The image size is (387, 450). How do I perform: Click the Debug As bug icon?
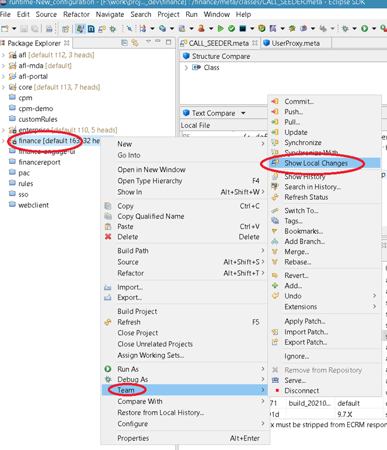click(107, 379)
